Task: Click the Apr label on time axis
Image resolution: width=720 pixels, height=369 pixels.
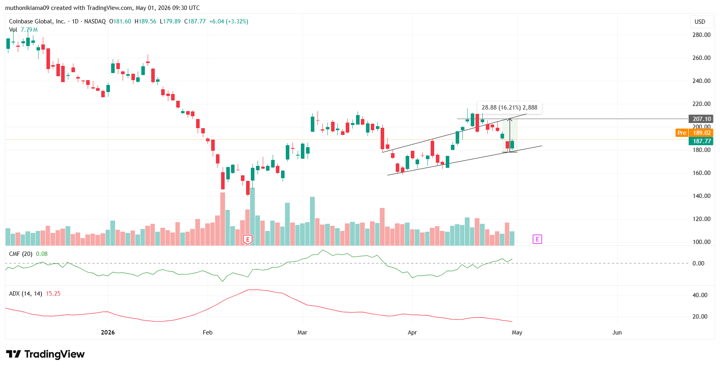Action: pos(412,332)
